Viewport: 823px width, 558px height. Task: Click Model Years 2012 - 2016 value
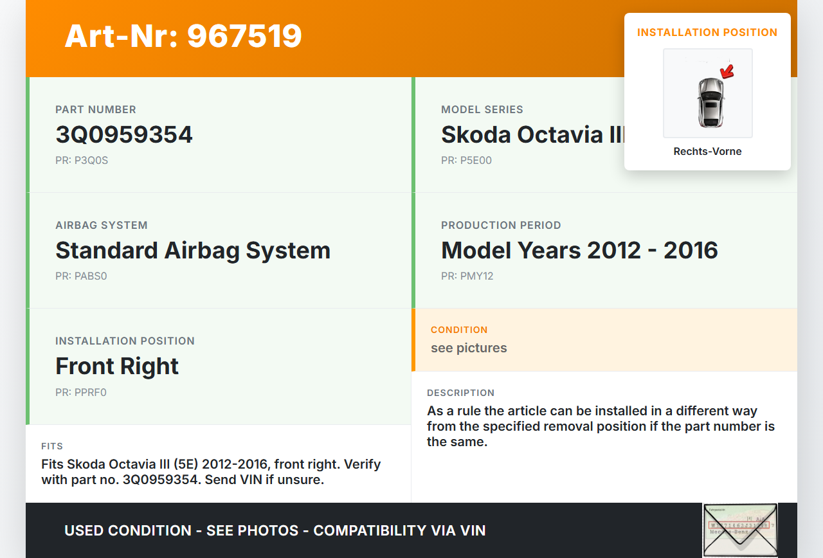click(x=579, y=251)
